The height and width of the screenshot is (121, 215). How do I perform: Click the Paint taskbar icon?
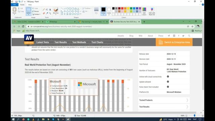click(68, 119)
